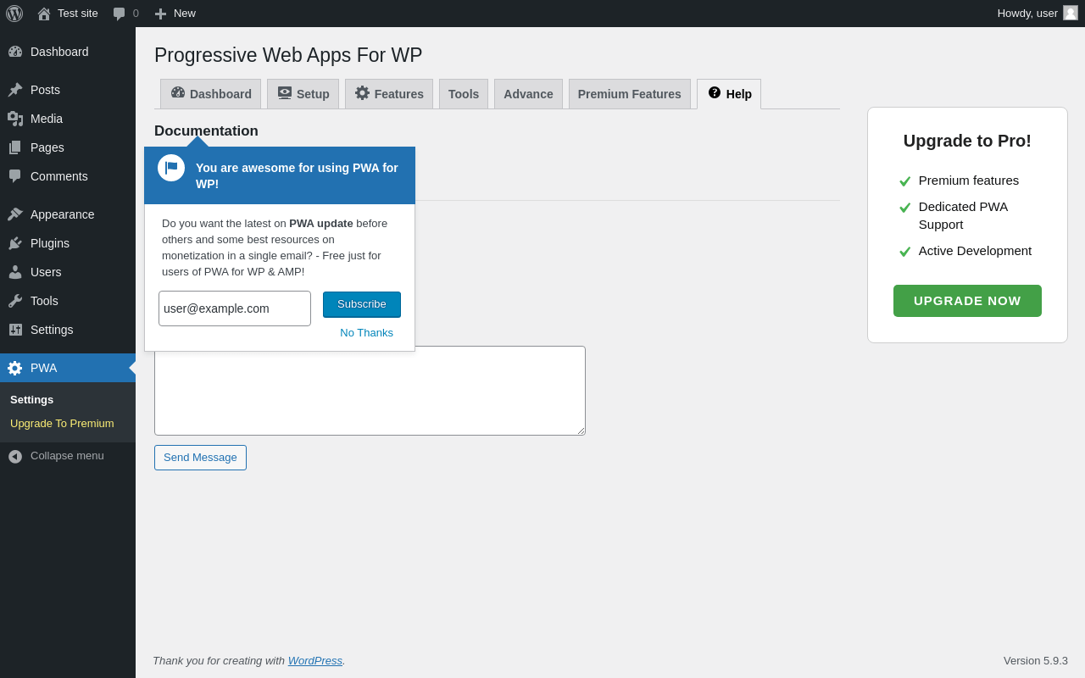
Task: Click the Media icon in sidebar
Action: [15, 119]
